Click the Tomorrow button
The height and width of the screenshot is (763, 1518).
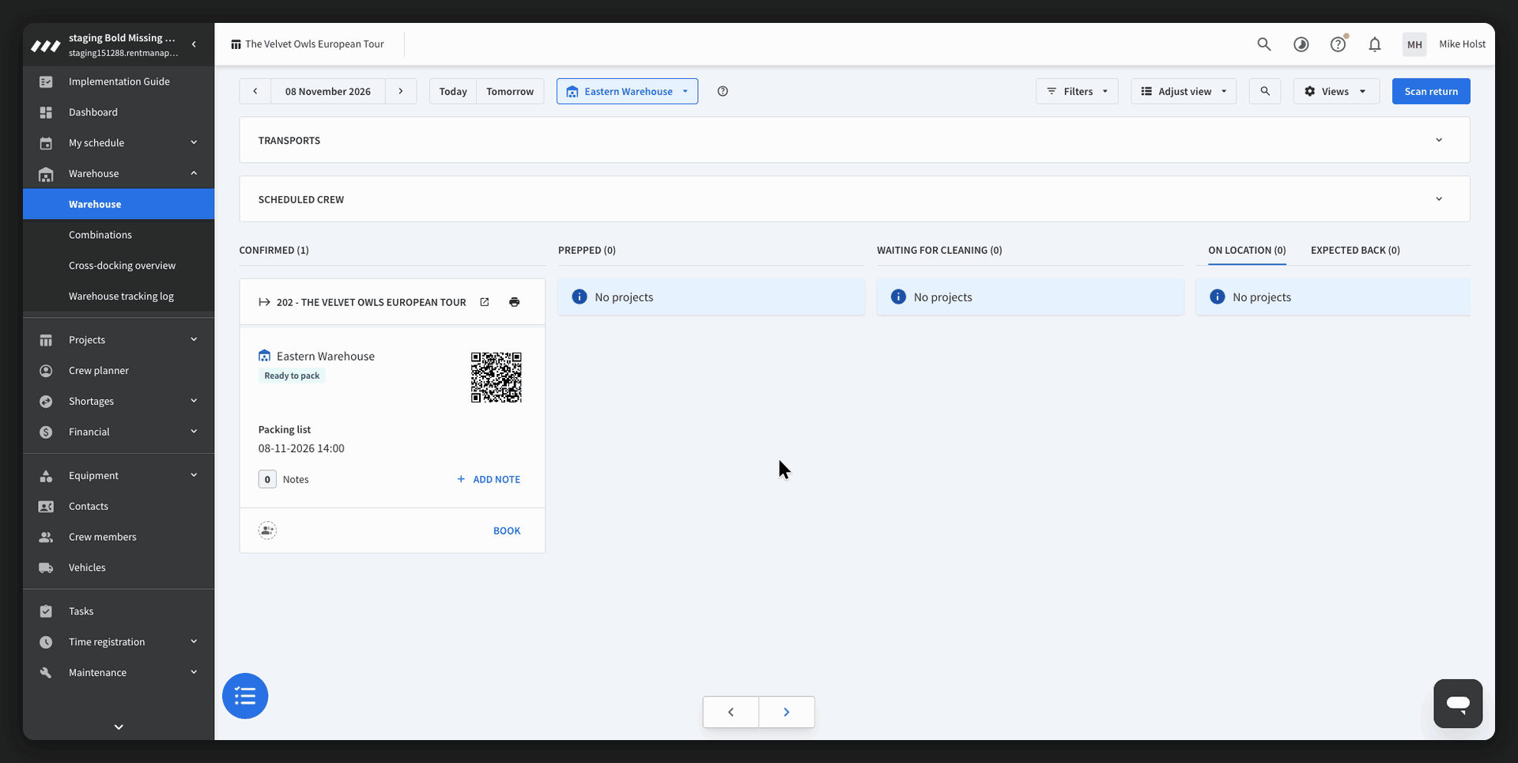point(510,92)
